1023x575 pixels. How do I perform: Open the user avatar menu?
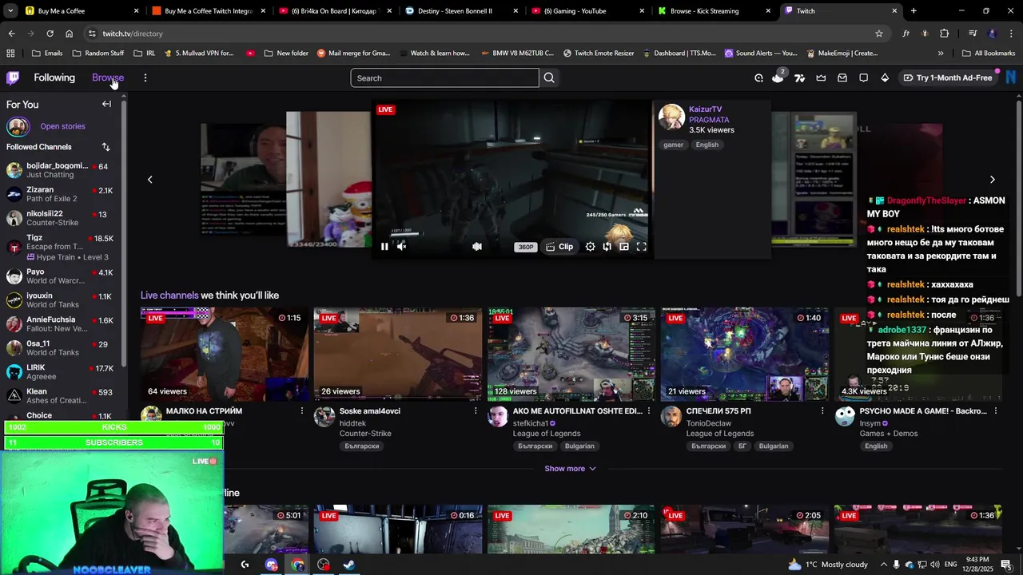[x=1011, y=77]
